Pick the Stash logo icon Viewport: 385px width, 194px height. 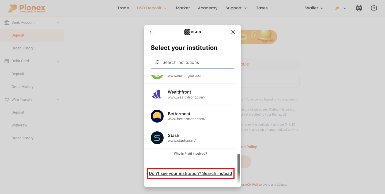coord(157,138)
